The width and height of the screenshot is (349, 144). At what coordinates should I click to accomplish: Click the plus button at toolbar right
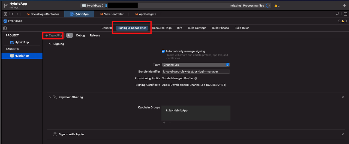tap(344, 5)
